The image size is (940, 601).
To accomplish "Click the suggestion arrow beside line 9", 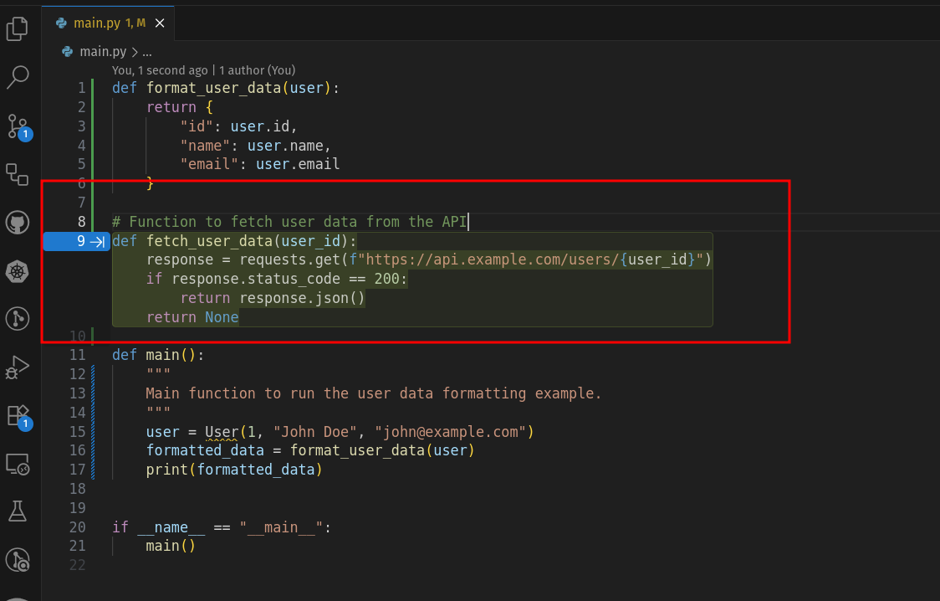I will [x=97, y=242].
